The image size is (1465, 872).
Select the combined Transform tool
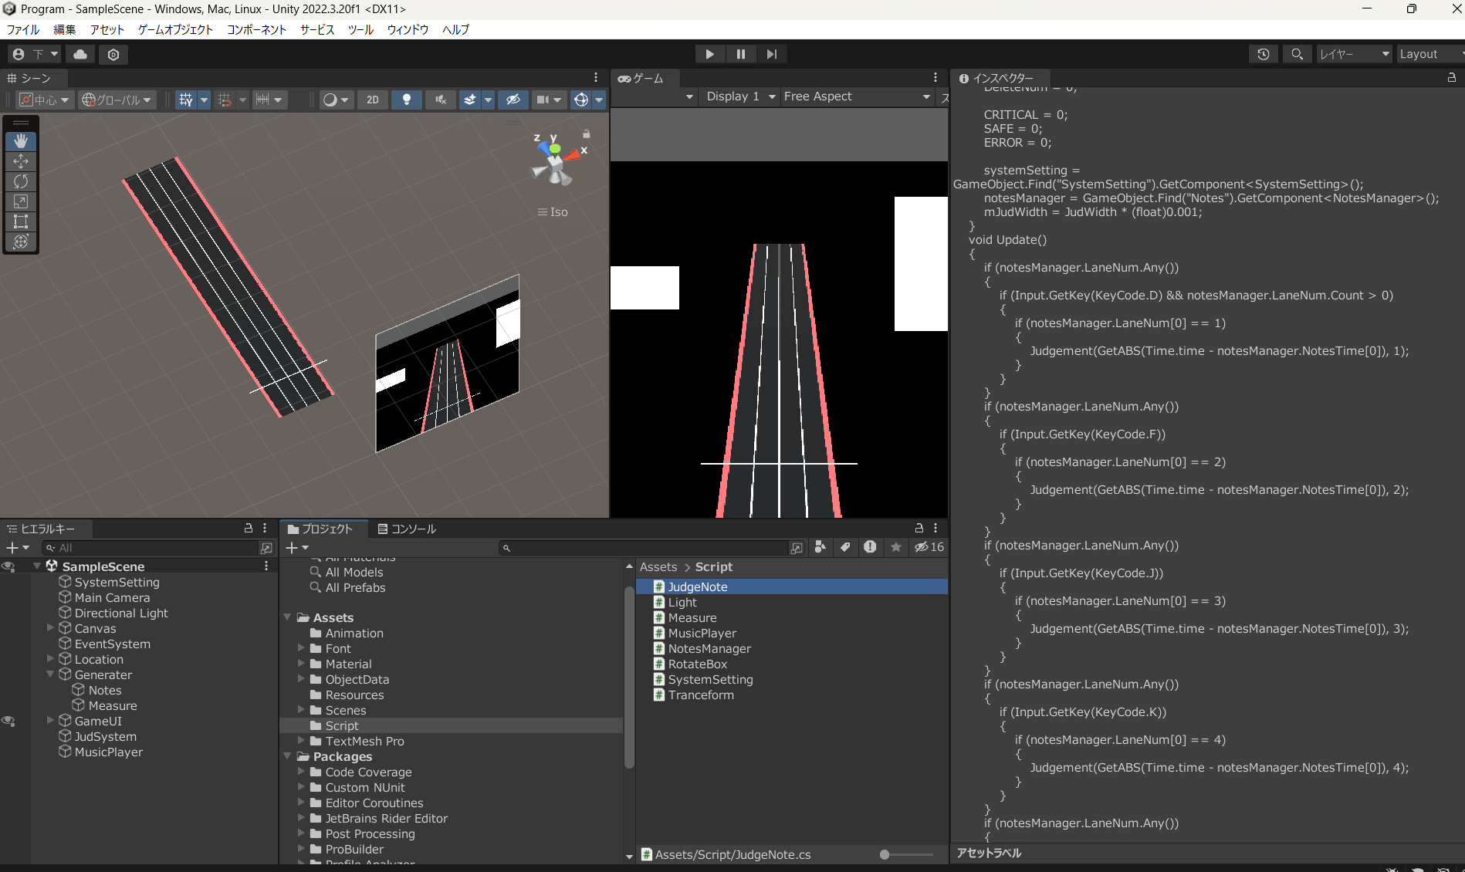(21, 242)
